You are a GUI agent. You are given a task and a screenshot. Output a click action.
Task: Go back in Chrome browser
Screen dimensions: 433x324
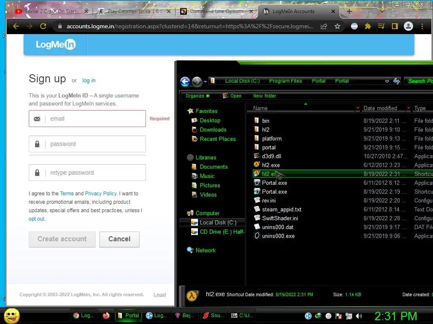[16, 26]
